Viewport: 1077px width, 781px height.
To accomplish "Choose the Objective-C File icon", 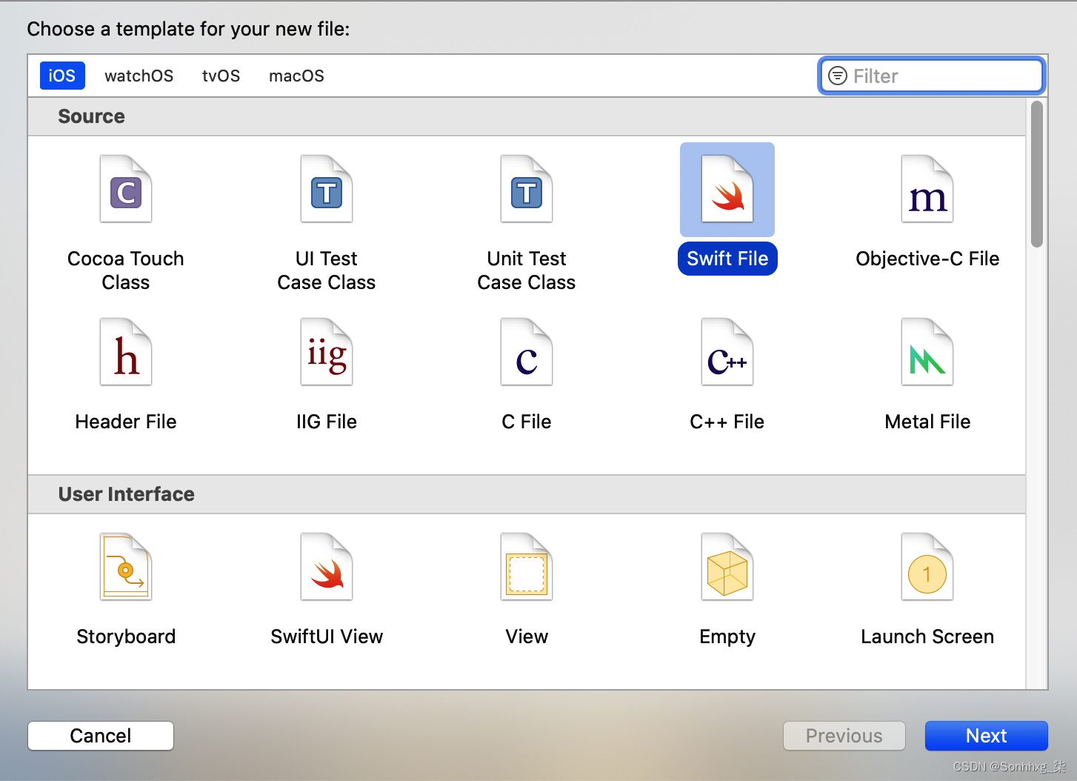I will click(927, 189).
